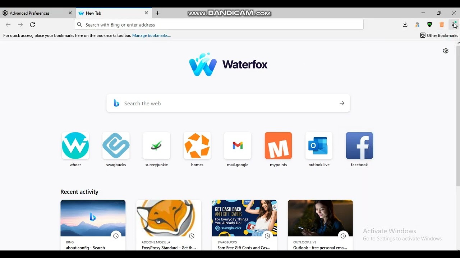
Task: Open the green shield extension icon
Action: tap(429, 25)
